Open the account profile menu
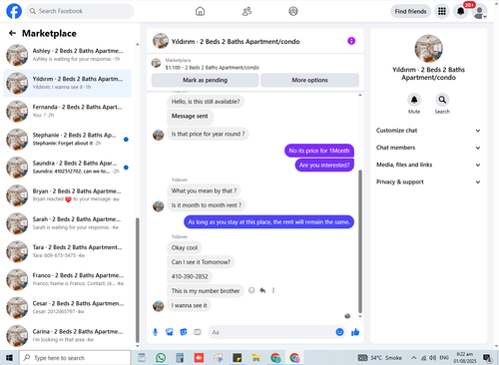The height and width of the screenshot is (365, 499). point(479,12)
